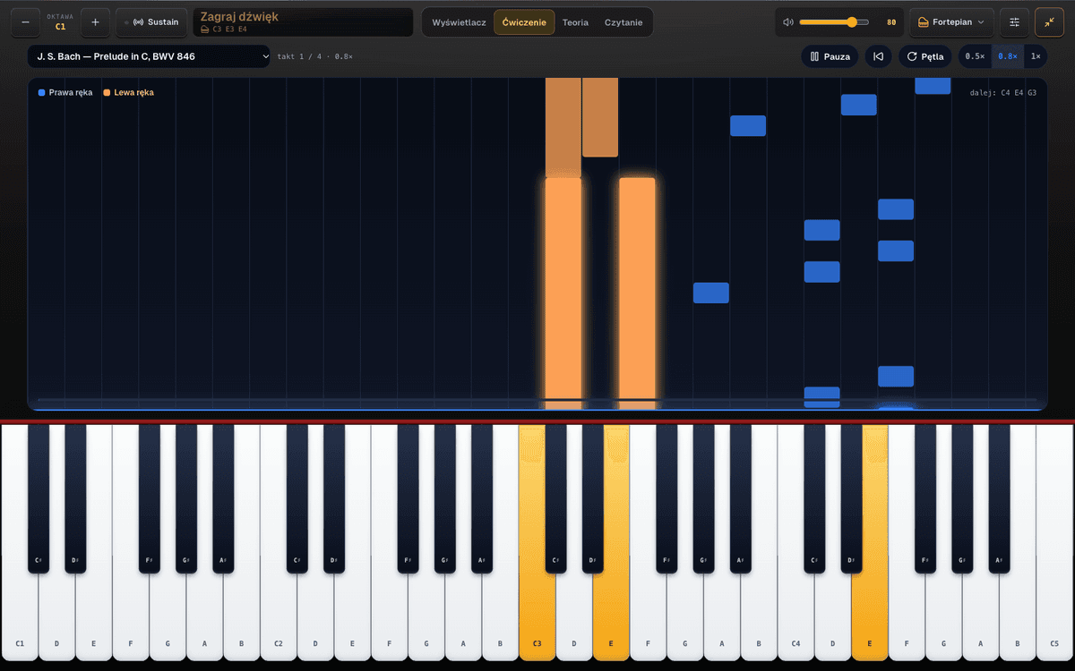Viewport: 1075px width, 671px height.
Task: Click the white C5 piano key
Action: 1054,543
